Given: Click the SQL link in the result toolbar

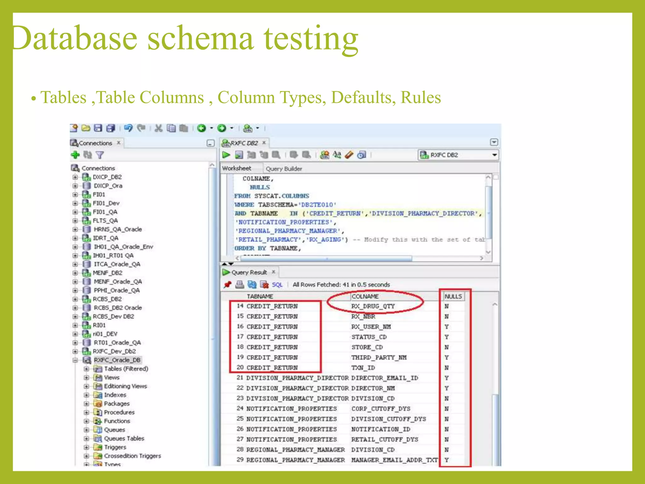Looking at the screenshot, I should [277, 285].
